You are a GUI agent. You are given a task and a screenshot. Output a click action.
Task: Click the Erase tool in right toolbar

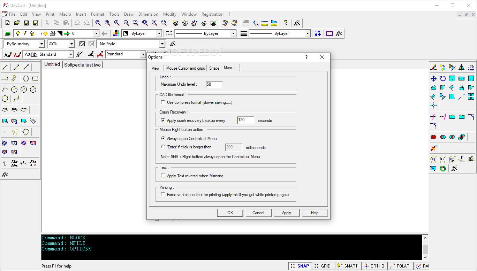point(433,67)
